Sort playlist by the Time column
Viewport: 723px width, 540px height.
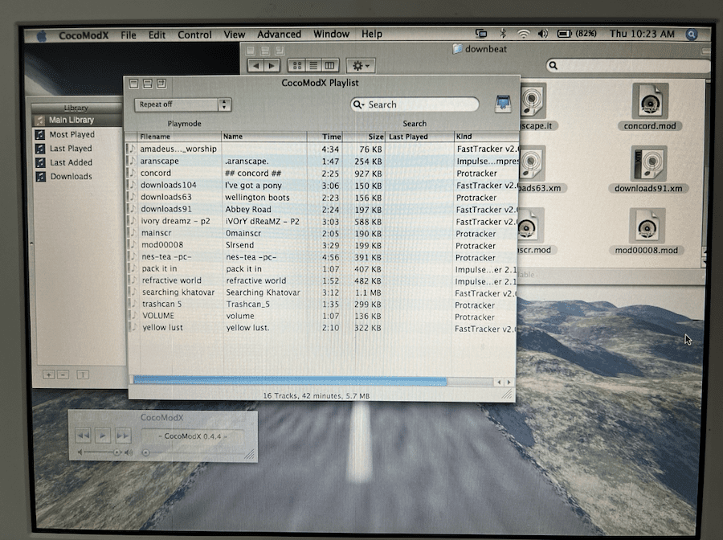(x=325, y=137)
